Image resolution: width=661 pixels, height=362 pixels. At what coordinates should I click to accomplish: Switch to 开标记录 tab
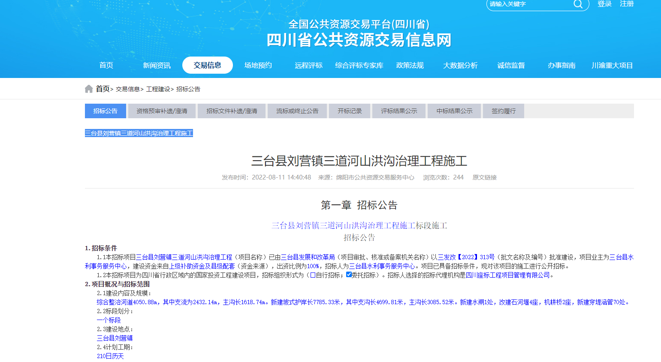350,111
